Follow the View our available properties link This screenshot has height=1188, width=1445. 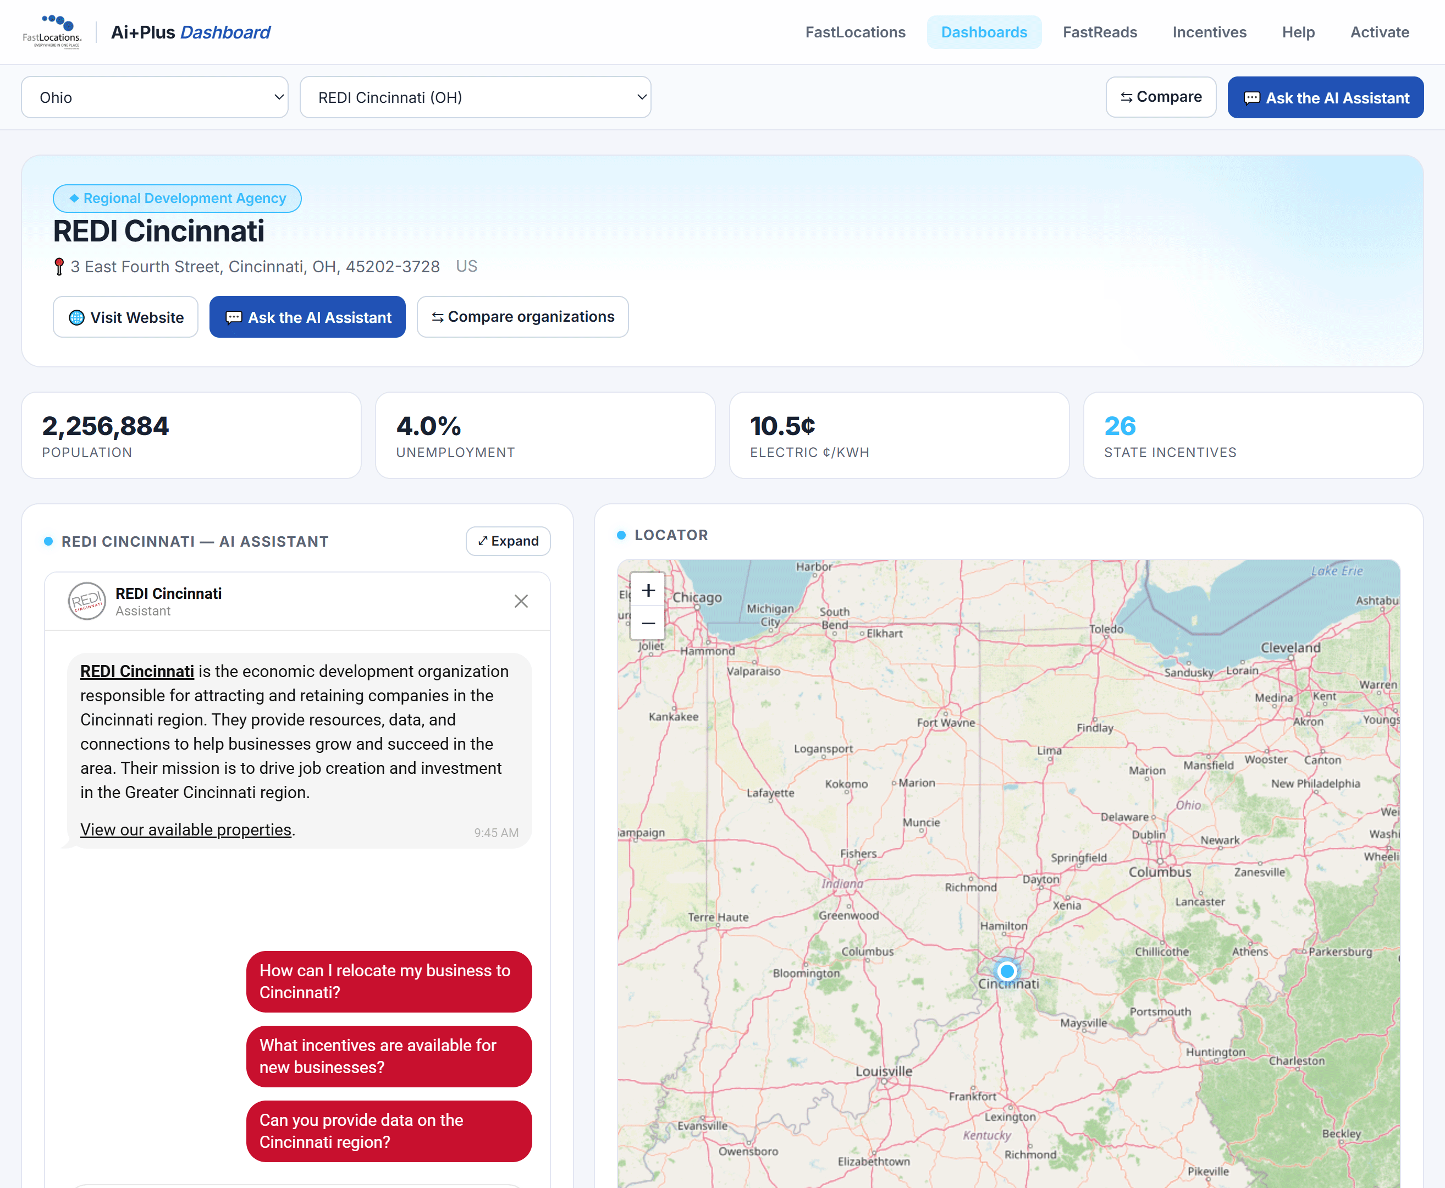[x=186, y=829]
